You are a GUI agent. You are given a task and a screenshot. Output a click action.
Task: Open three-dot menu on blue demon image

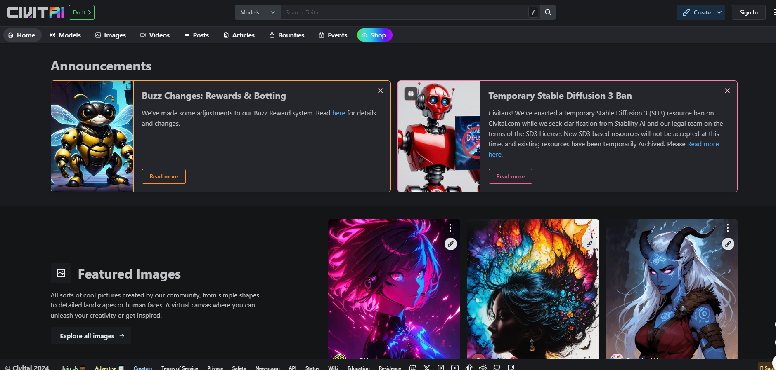click(x=727, y=228)
